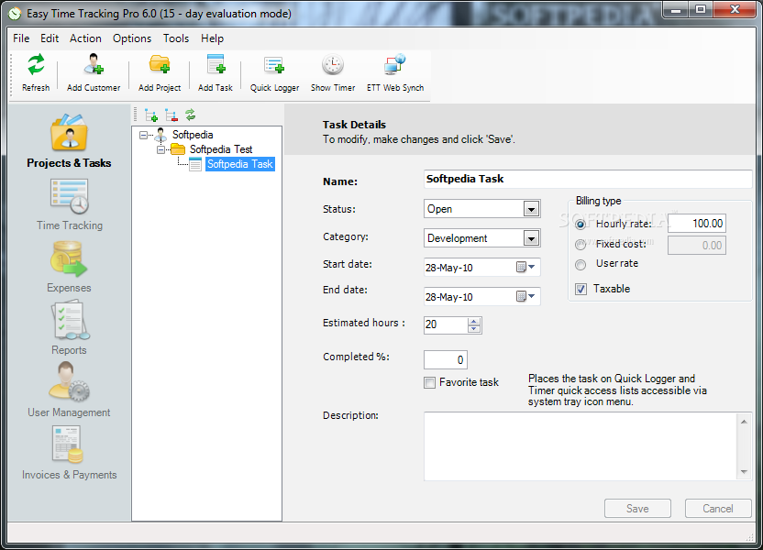Viewport: 763px width, 550px height.
Task: Click the Description text area
Action: pyautogui.click(x=581, y=446)
